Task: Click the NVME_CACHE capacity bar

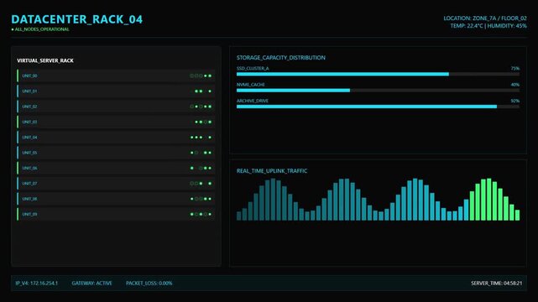Action: click(x=378, y=91)
